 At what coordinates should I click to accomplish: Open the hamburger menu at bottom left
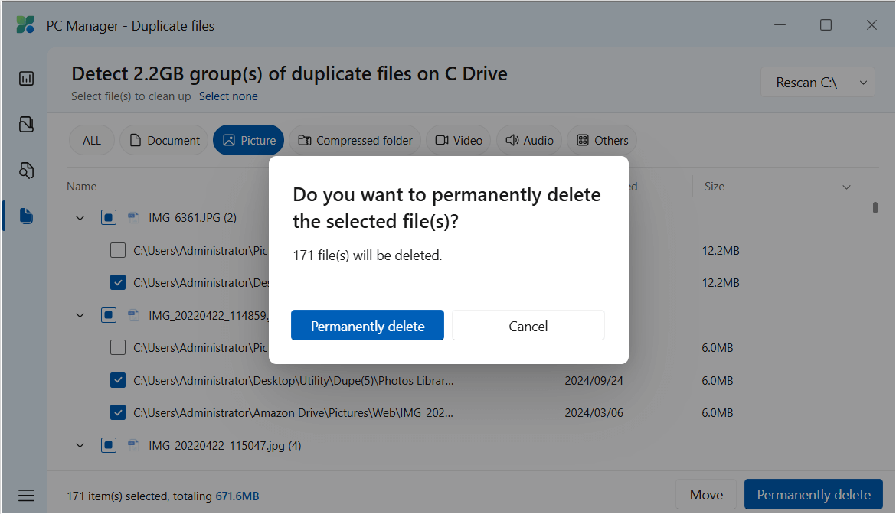(x=26, y=494)
